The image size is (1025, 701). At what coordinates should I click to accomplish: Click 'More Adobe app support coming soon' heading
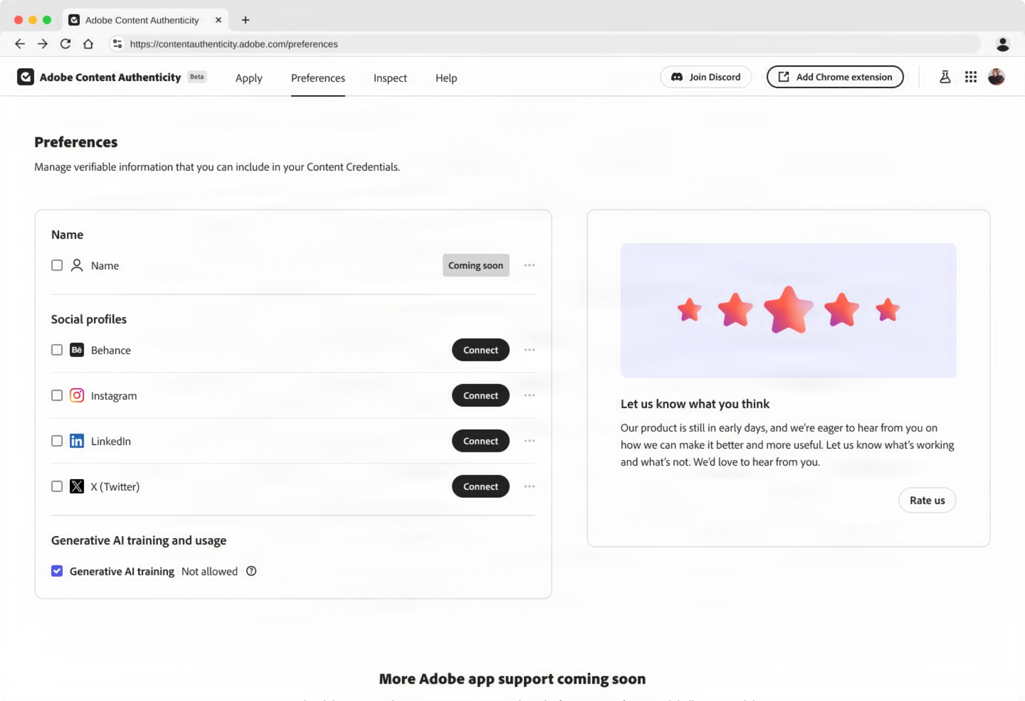tap(512, 678)
